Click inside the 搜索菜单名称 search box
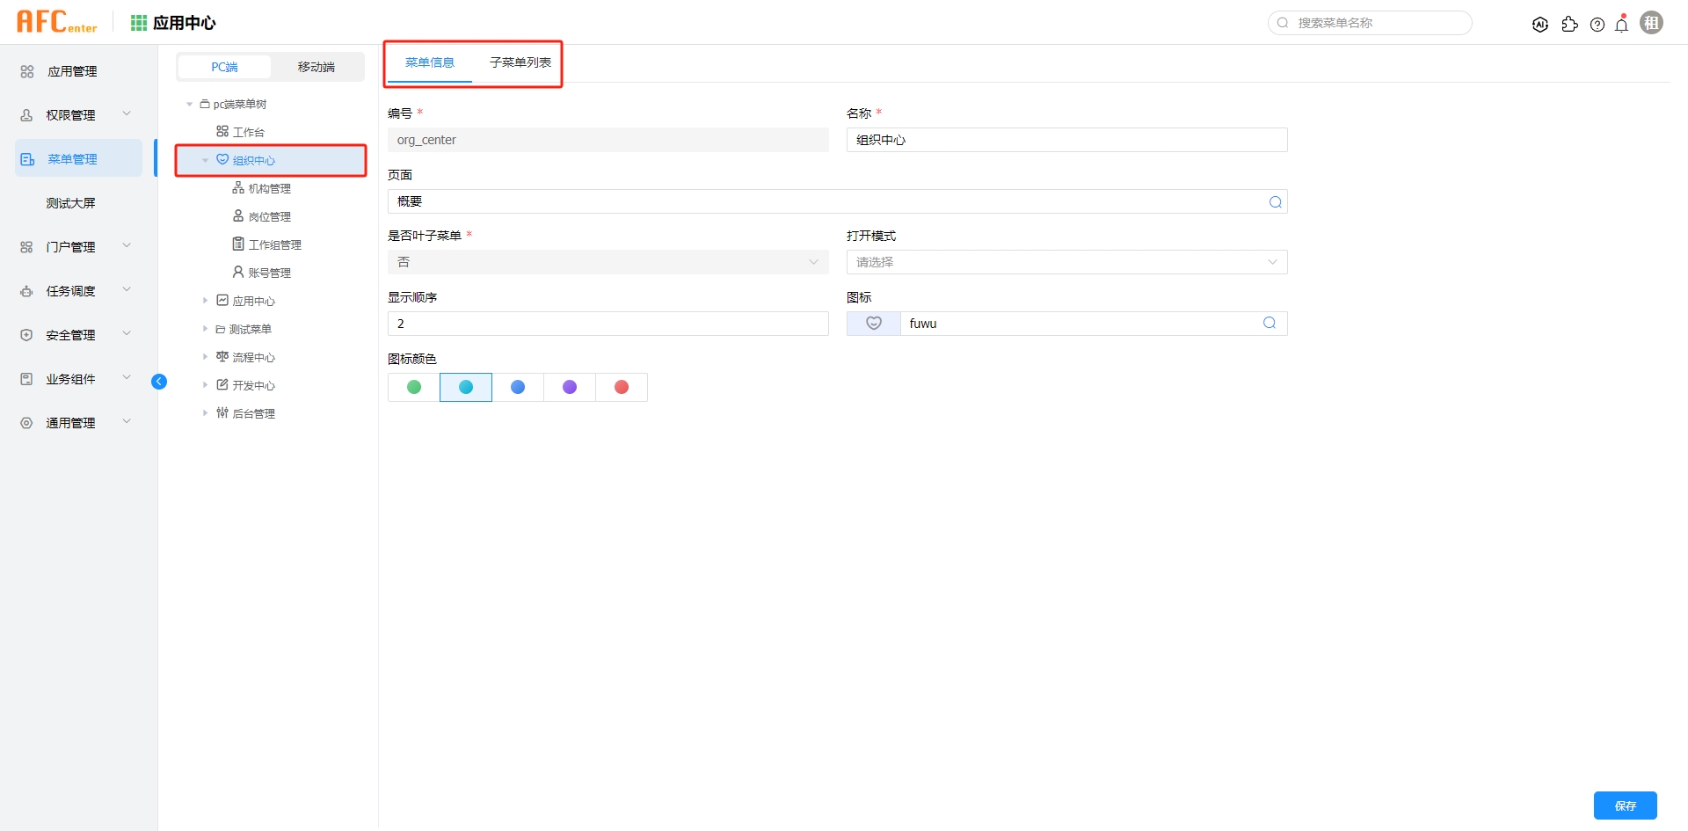 coord(1369,23)
